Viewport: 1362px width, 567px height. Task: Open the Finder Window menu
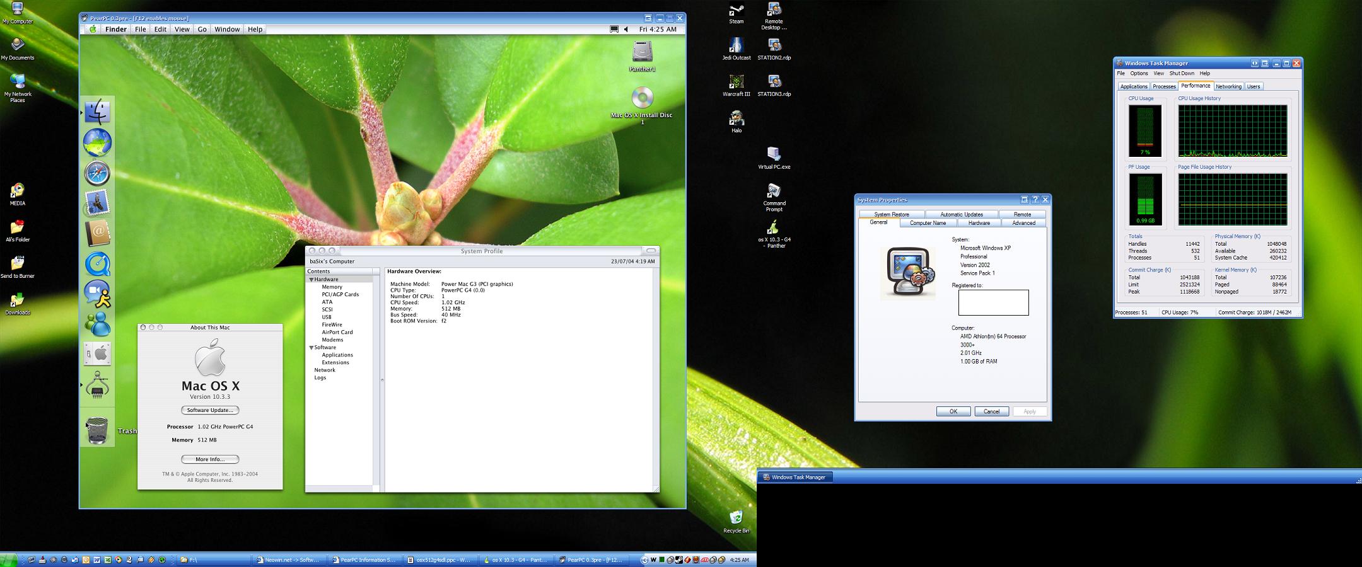click(227, 29)
